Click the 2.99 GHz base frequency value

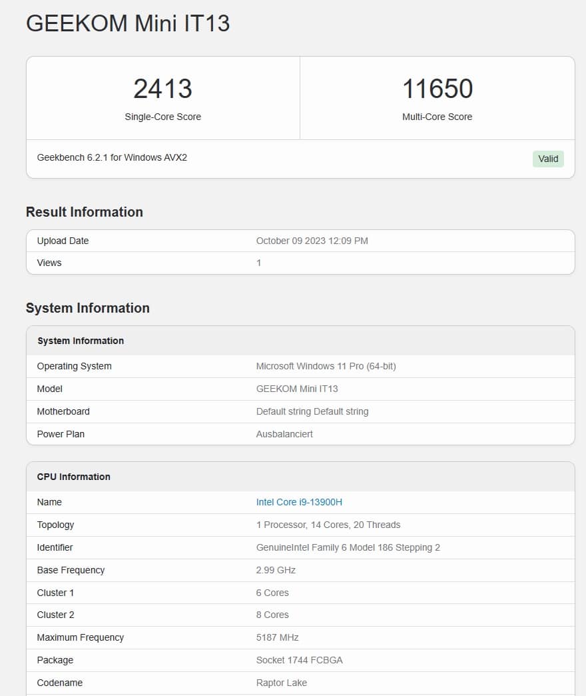click(x=276, y=570)
